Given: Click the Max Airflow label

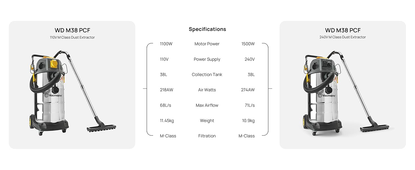Looking at the screenshot, I should click(207, 105).
